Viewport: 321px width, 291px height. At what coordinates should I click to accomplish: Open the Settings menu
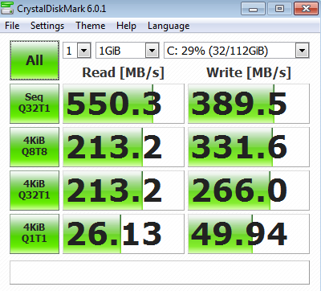pos(47,26)
